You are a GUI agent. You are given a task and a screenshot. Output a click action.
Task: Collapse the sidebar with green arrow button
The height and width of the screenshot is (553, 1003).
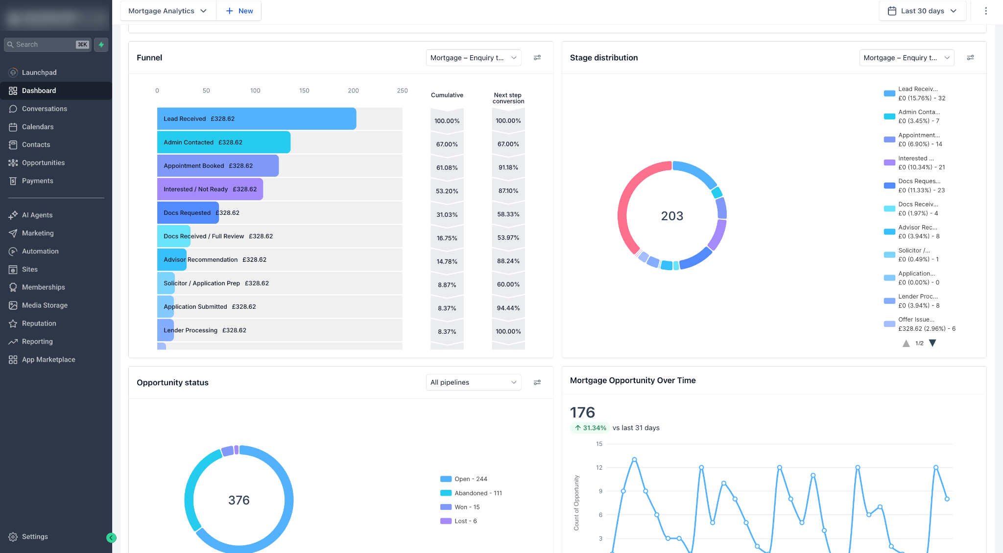(x=111, y=538)
